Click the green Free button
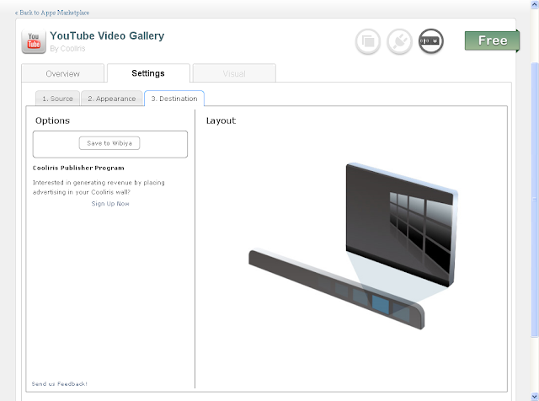Image resolution: width=539 pixels, height=401 pixels. 492,40
